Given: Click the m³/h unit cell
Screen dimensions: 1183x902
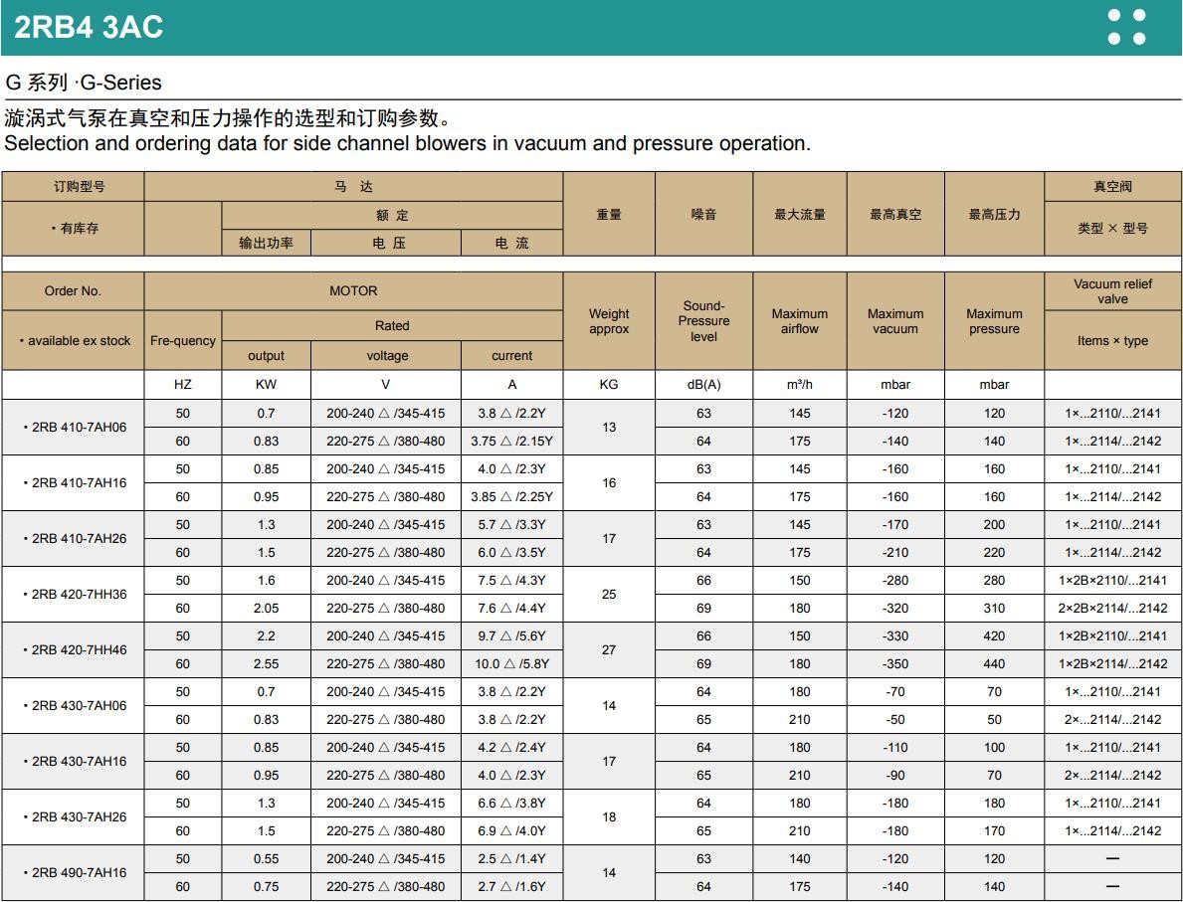Looking at the screenshot, I should [x=800, y=385].
